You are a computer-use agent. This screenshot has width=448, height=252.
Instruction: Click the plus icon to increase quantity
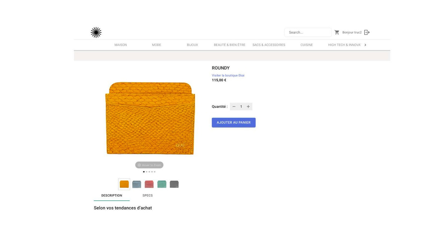coord(248,106)
